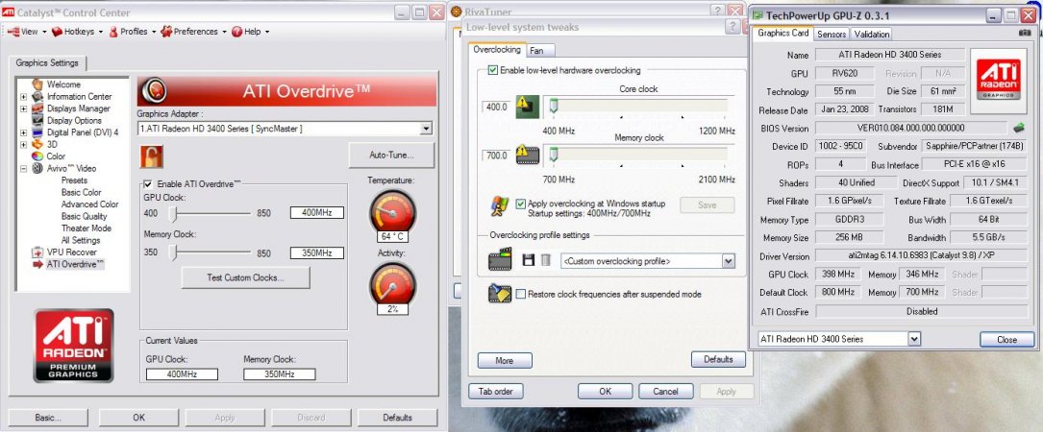The width and height of the screenshot is (1043, 432).
Task: Save overclocking profile via floppy disk icon
Action: [x=529, y=260]
